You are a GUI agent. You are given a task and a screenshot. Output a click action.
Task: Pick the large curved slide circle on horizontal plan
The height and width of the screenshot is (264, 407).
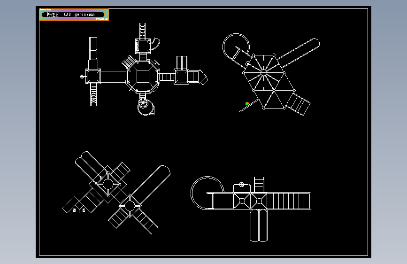[x=207, y=193]
